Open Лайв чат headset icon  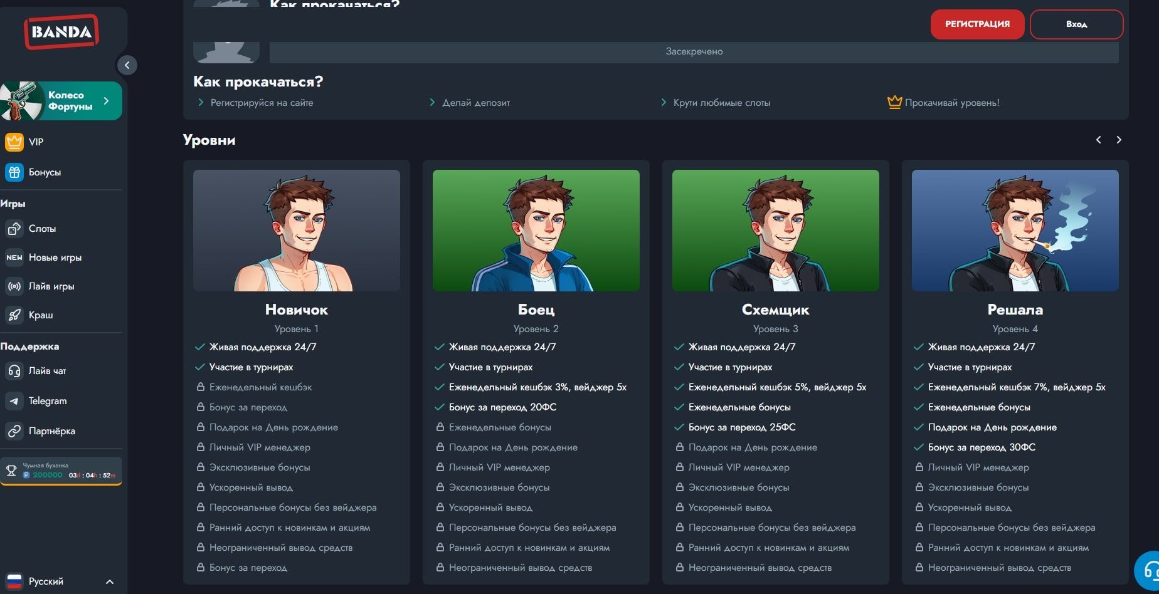(x=14, y=371)
